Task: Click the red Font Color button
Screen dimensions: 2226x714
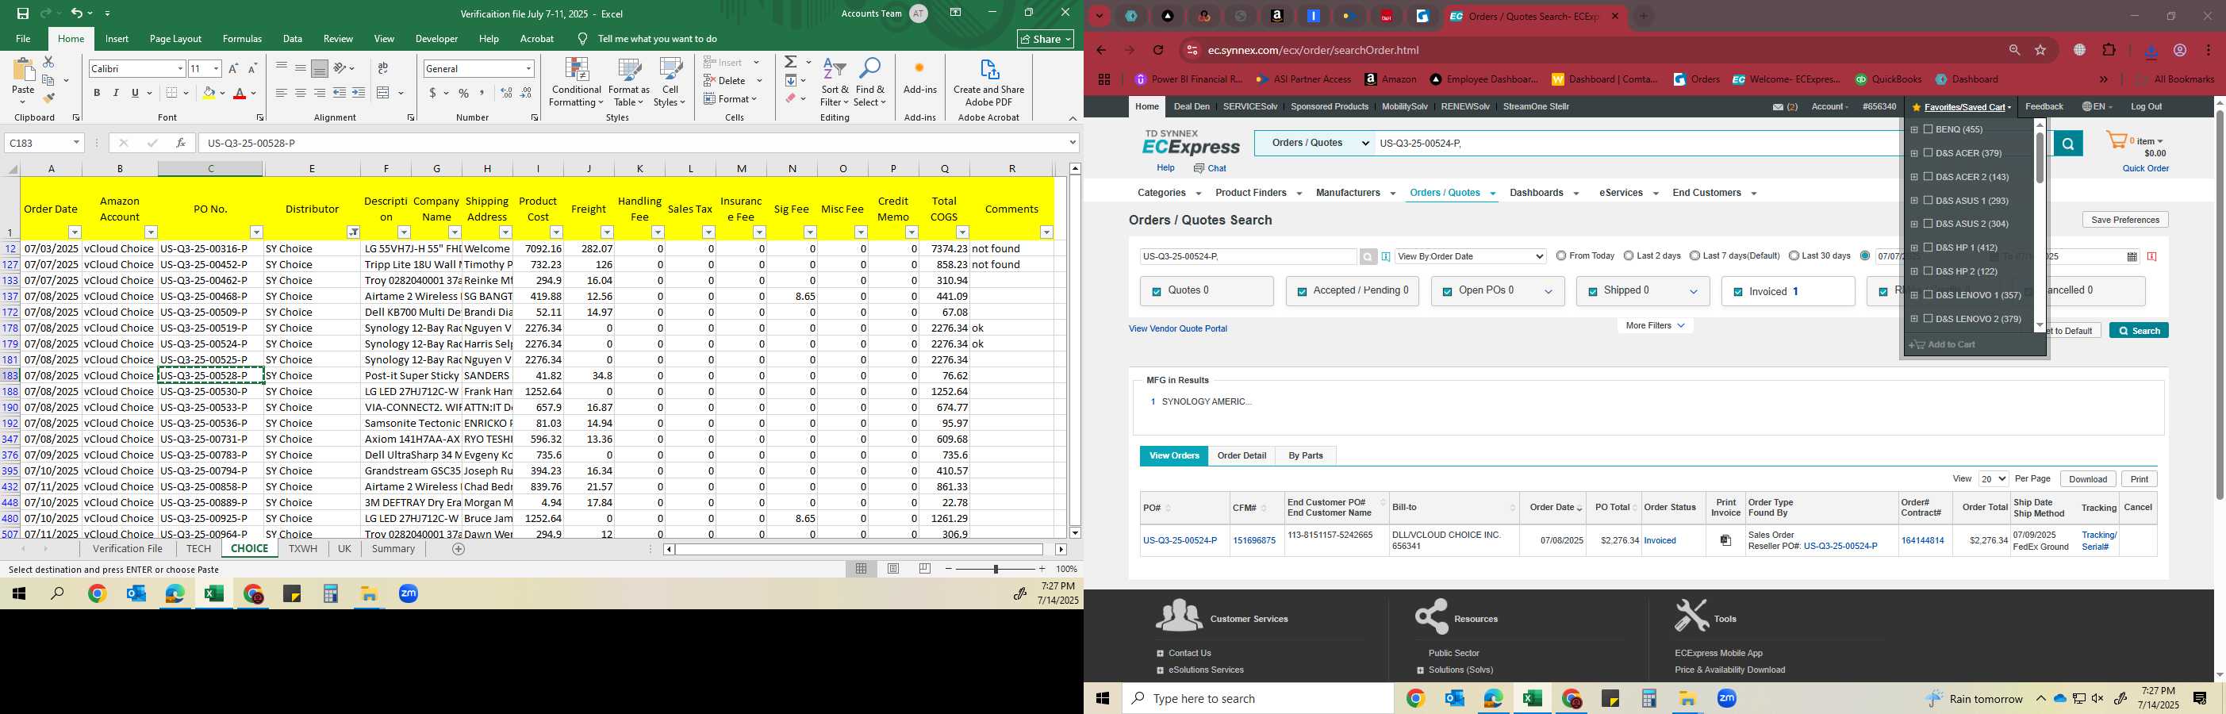Action: [x=240, y=93]
